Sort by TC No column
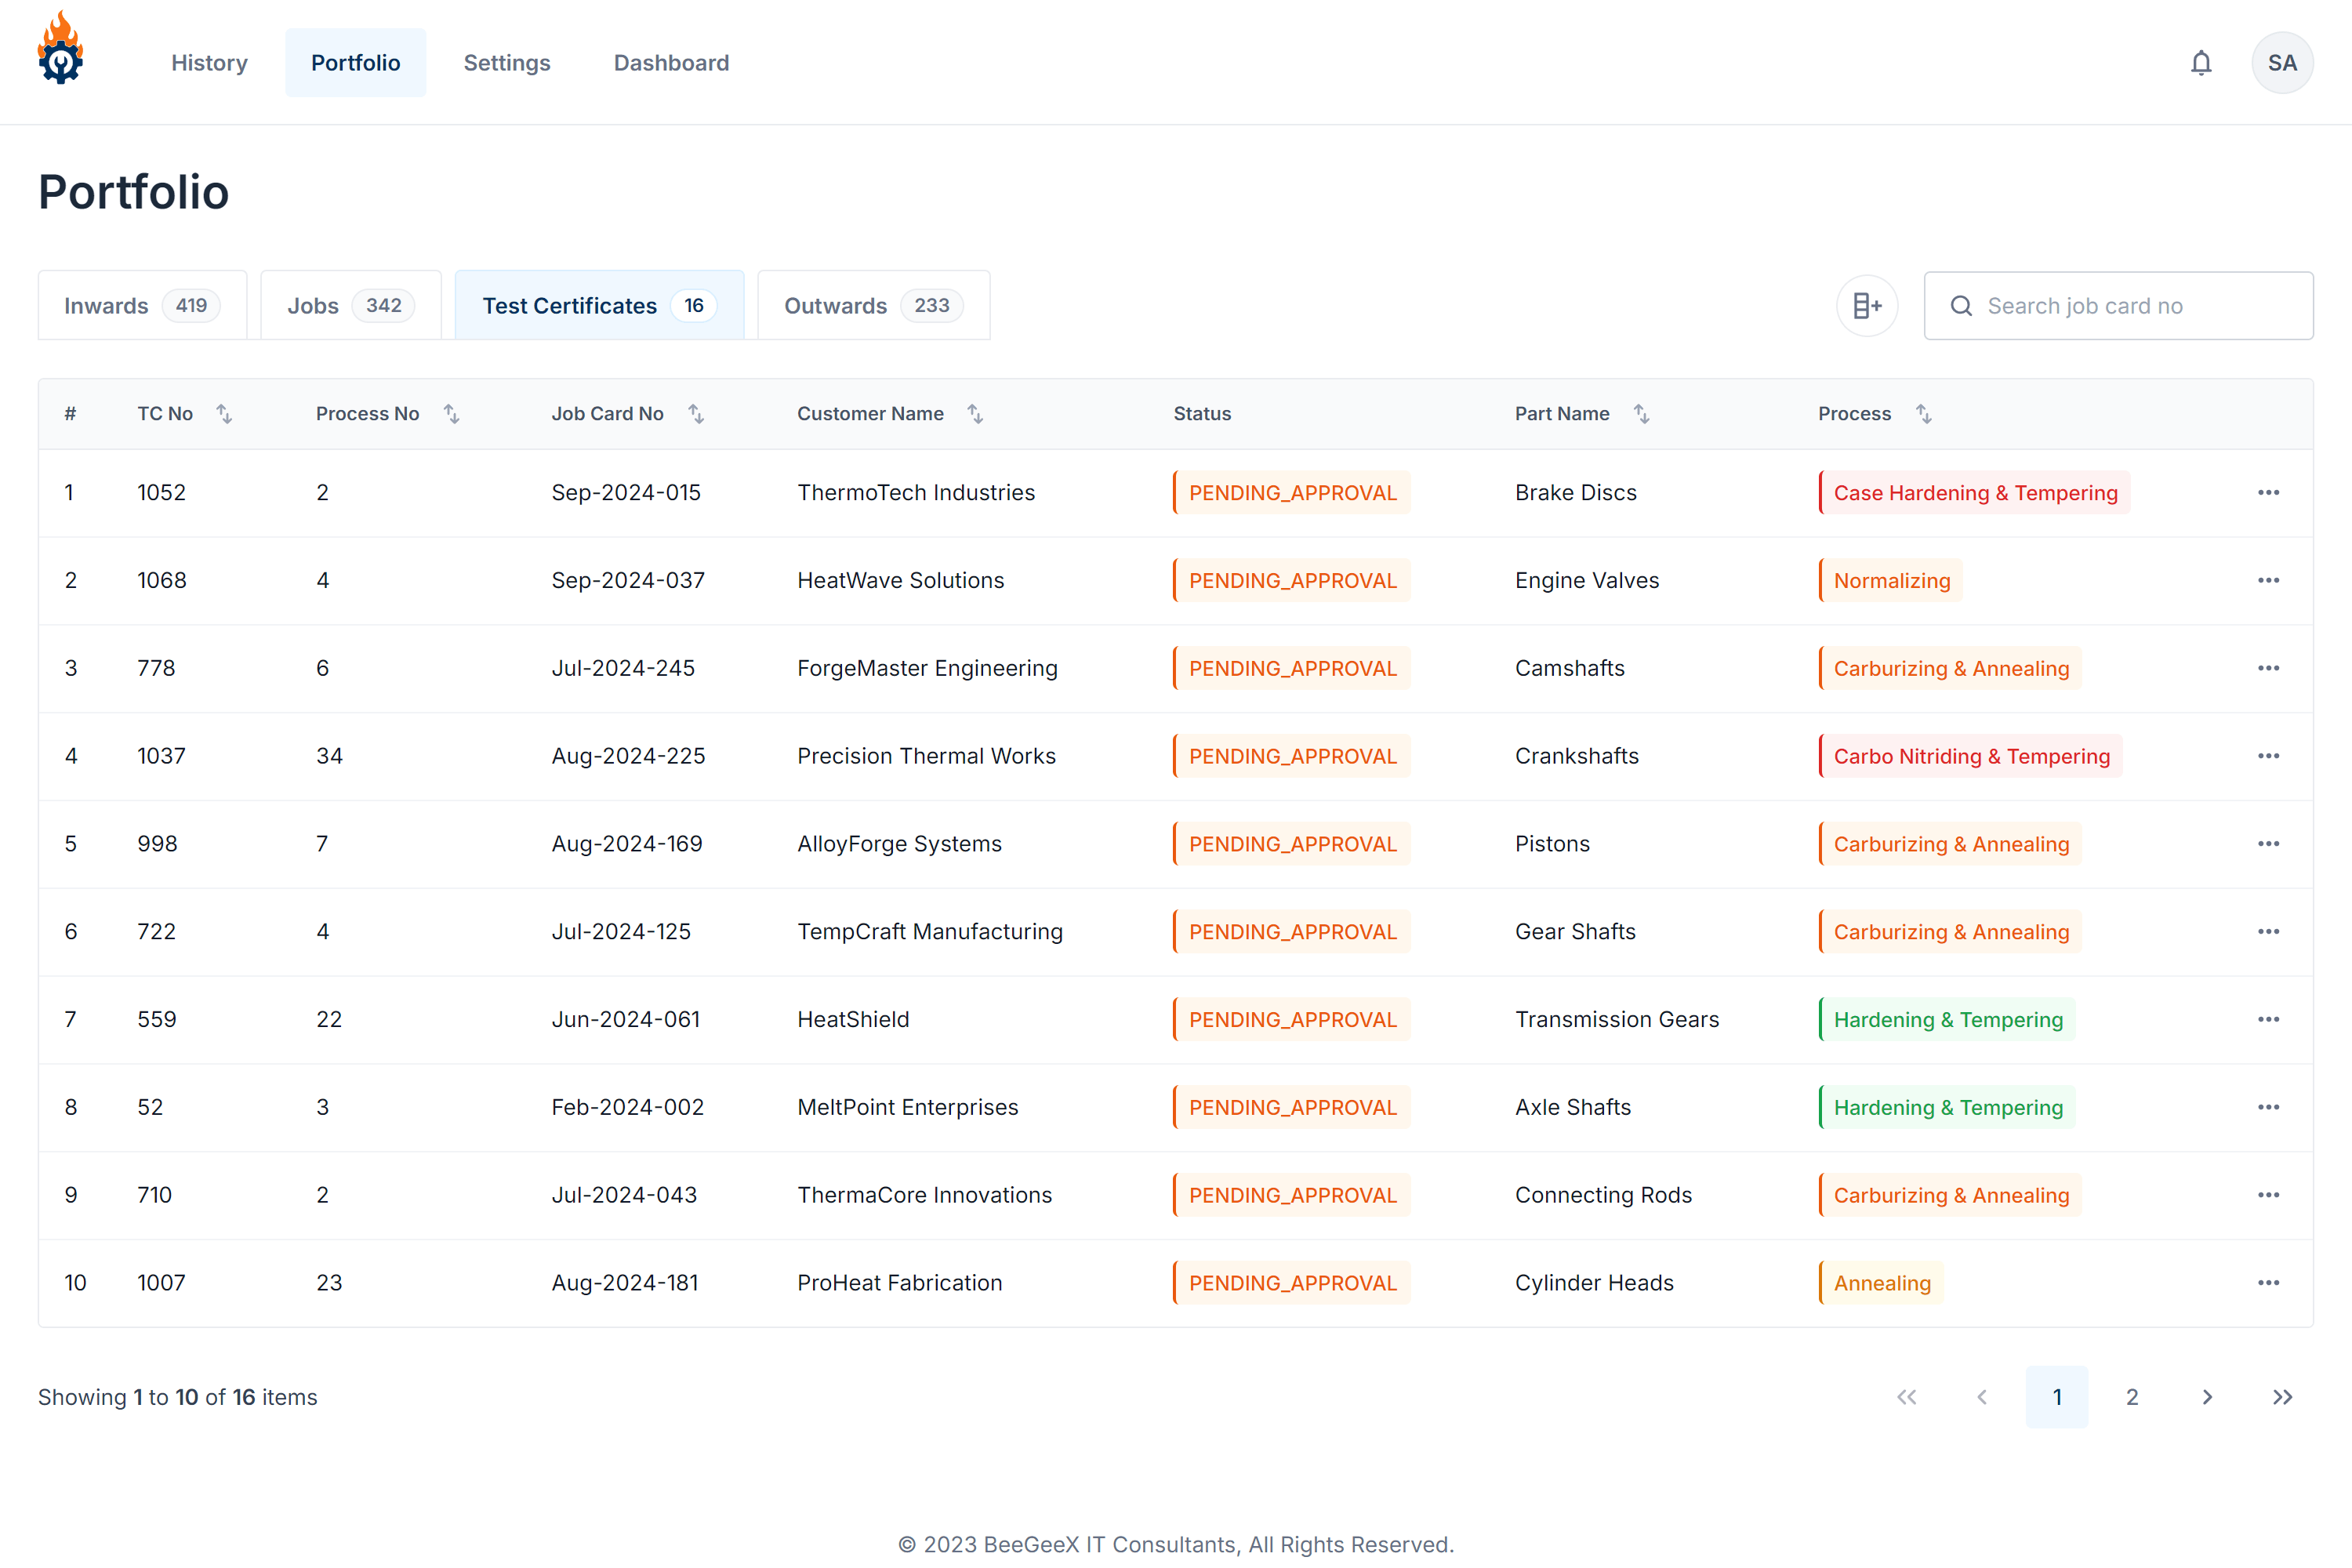Screen dimensions: 2352x1568 [x=224, y=414]
